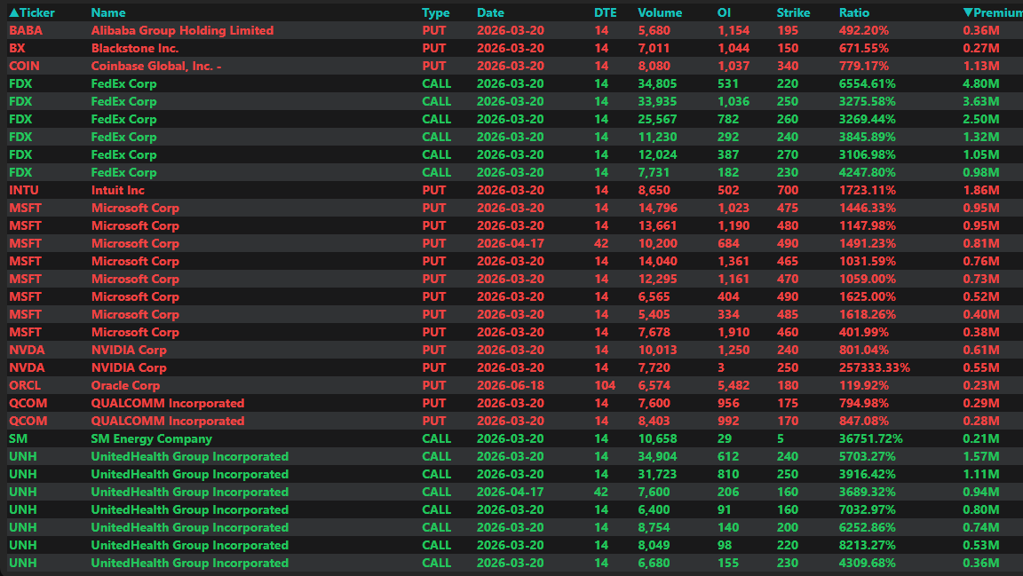Click the 1625.00% ratio cell
This screenshot has width=1023, height=576.
[x=867, y=296]
